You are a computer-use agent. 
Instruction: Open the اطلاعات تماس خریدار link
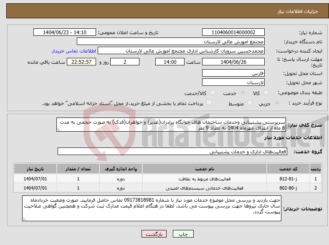pyautogui.click(x=74, y=51)
